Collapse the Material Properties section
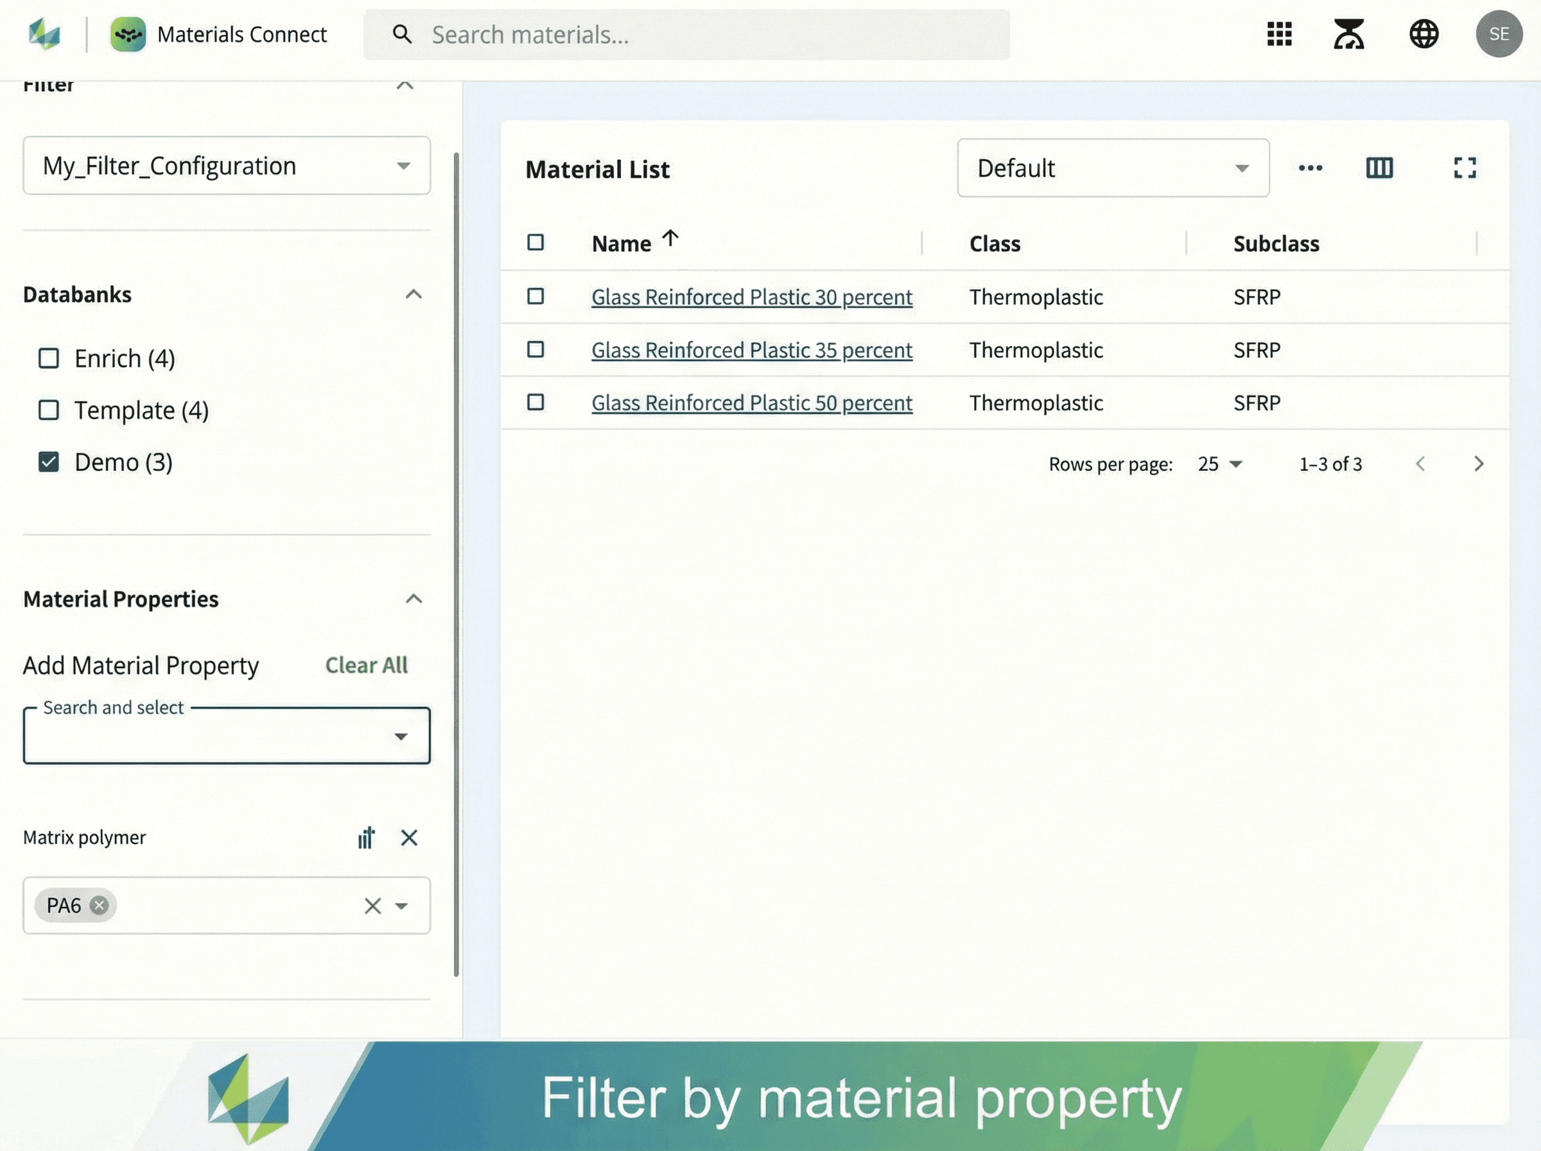1541x1151 pixels. click(x=414, y=599)
